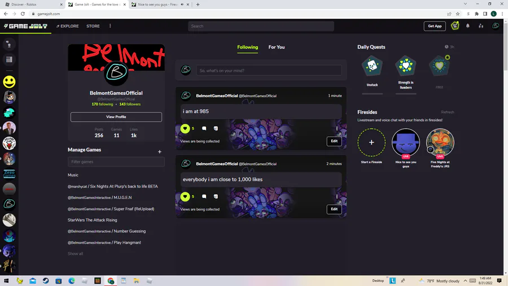Open the Unstuck daily quest
The height and width of the screenshot is (286, 508).
[372, 66]
